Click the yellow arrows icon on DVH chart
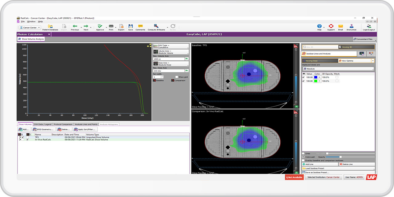This screenshot has width=394, height=197. point(149,46)
